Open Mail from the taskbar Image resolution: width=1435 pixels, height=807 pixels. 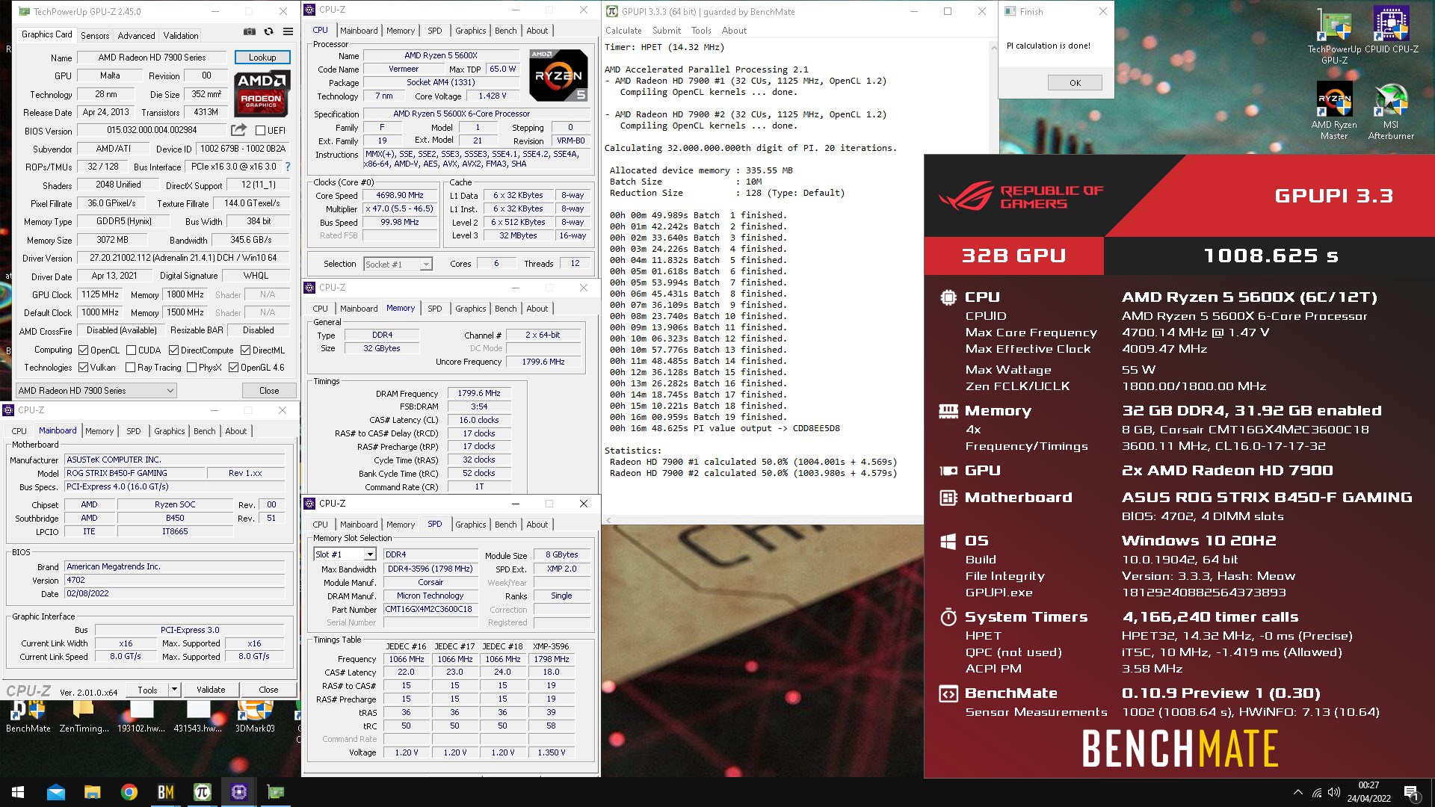click(56, 792)
